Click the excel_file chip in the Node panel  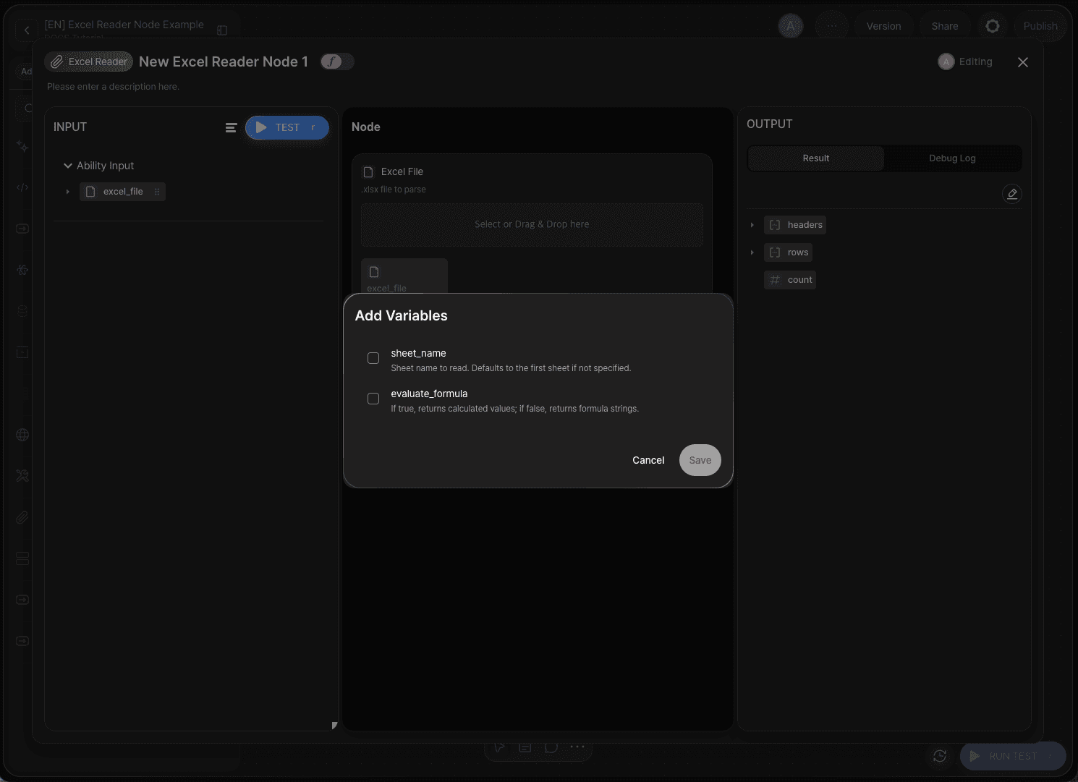(404, 276)
